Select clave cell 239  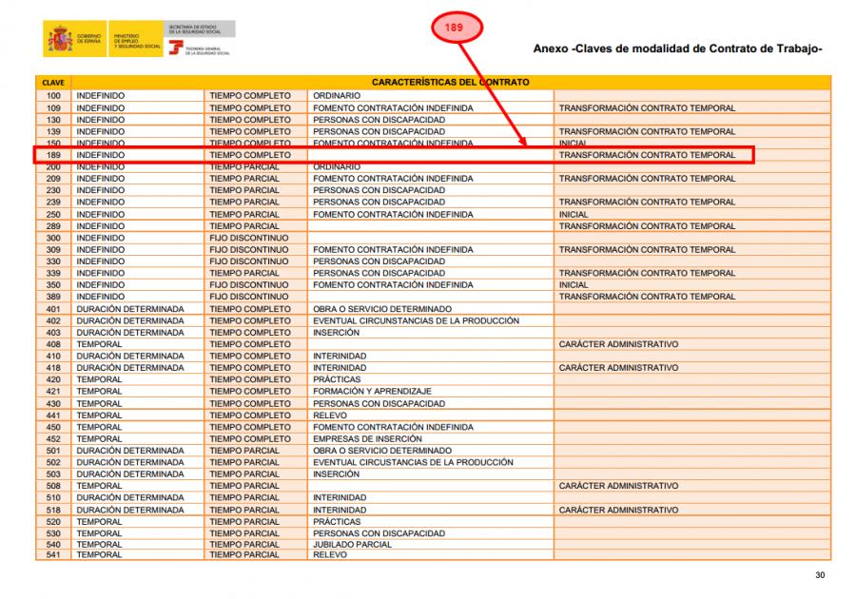pos(53,202)
